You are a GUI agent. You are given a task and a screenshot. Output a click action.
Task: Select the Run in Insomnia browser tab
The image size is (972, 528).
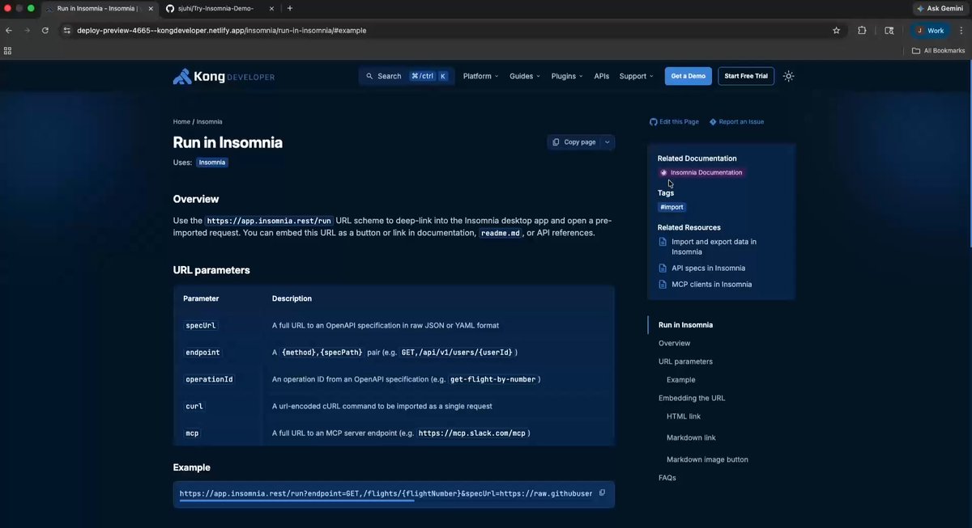[x=97, y=8]
